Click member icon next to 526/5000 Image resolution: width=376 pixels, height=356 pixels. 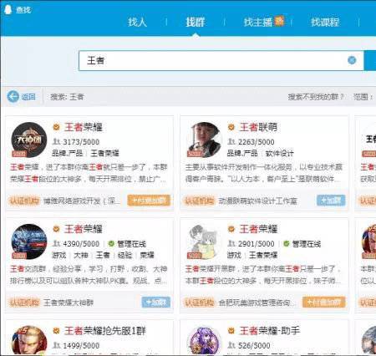click(x=231, y=345)
